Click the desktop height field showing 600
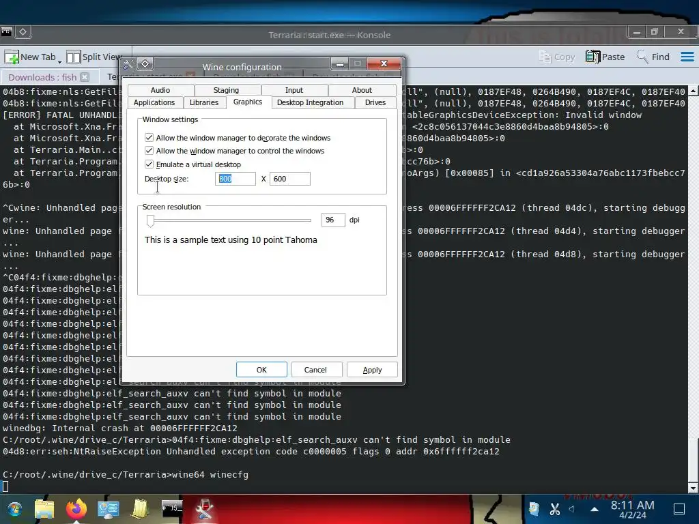This screenshot has height=524, width=699. tap(289, 179)
